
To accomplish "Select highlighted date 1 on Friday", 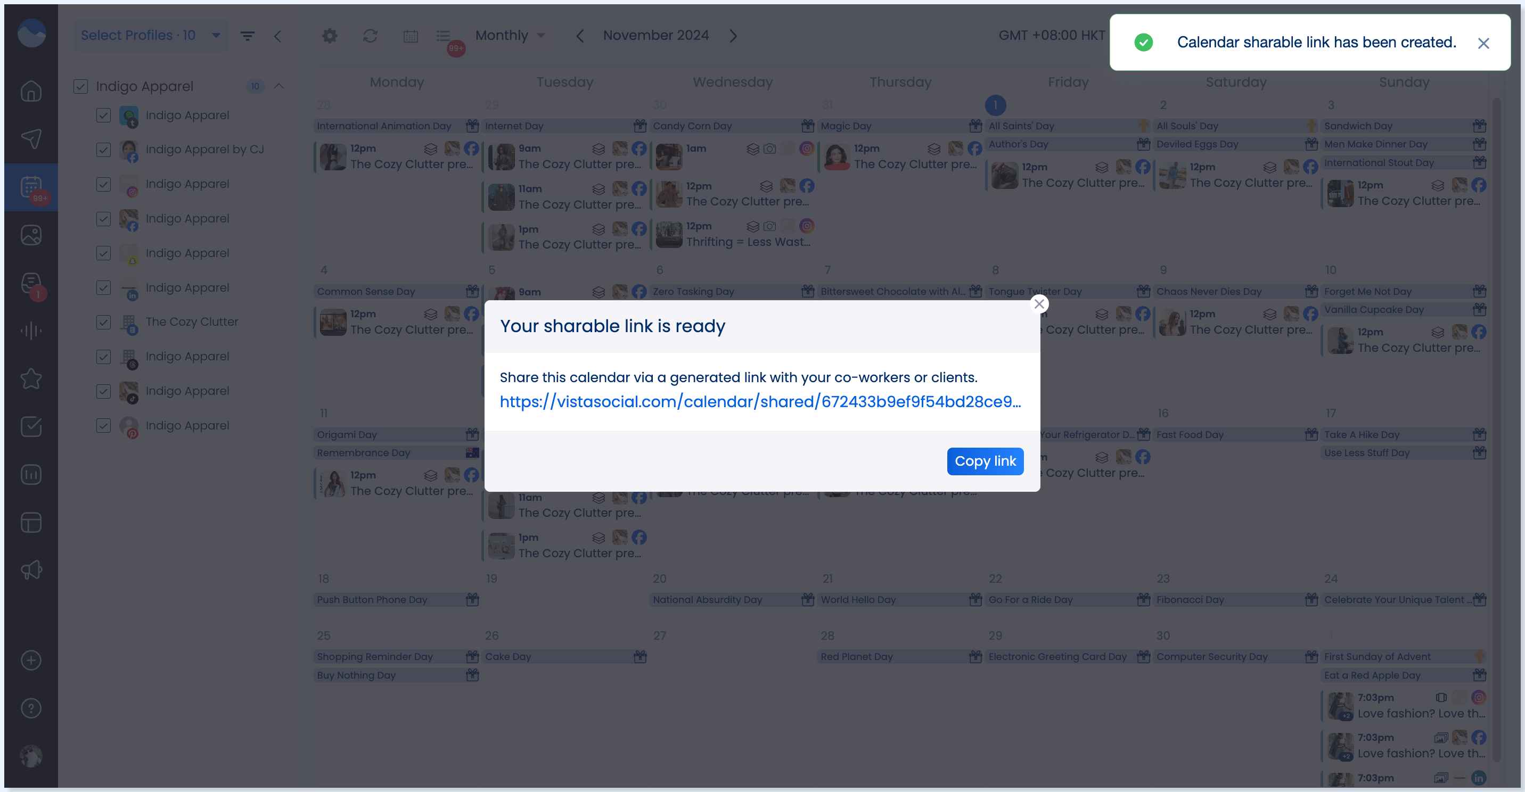I will 996,105.
